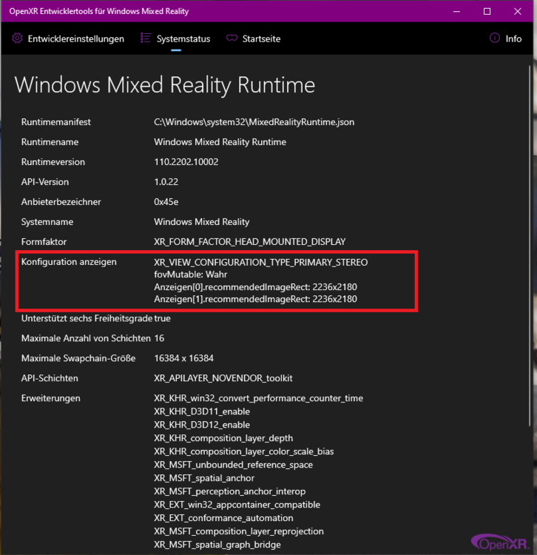The image size is (537, 555).
Task: Click swapchain size value 16384 x 16384
Action: point(183,358)
